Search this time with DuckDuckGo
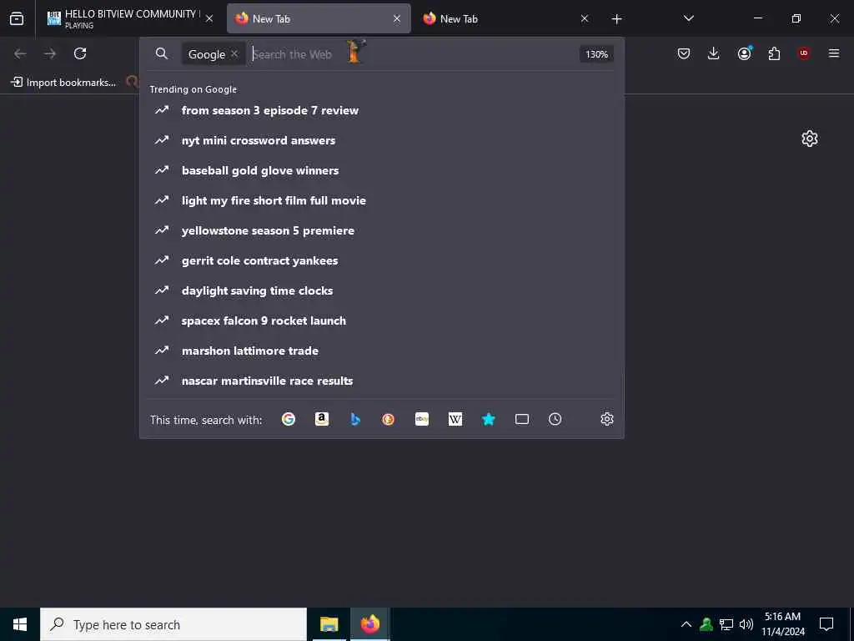854x641 pixels. point(389,419)
